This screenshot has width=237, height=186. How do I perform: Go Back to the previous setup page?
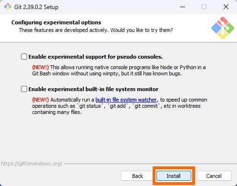coord(137,176)
